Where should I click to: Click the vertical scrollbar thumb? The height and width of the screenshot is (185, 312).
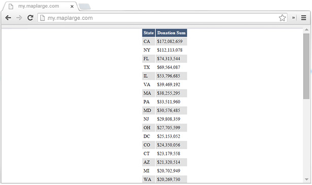click(306, 66)
